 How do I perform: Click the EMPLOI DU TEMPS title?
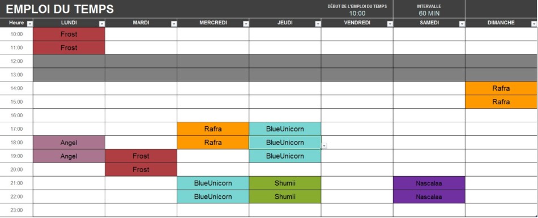[59, 9]
